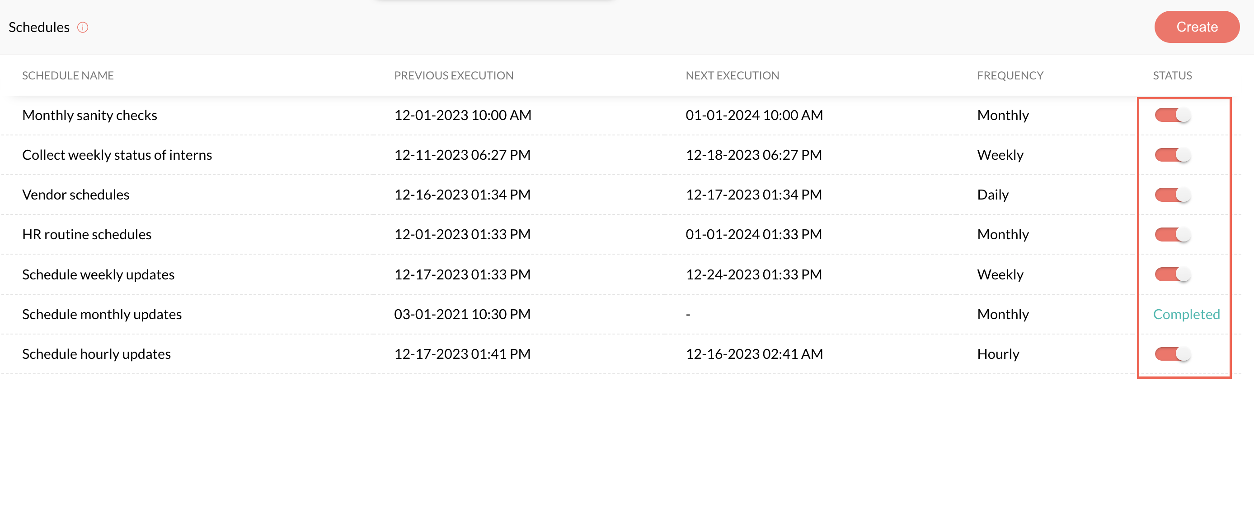Open Schedule hourly updates entry
The height and width of the screenshot is (511, 1254).
click(x=96, y=354)
